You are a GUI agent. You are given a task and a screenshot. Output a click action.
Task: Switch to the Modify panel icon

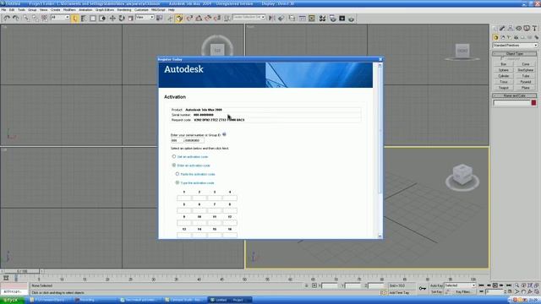[x=502, y=28]
